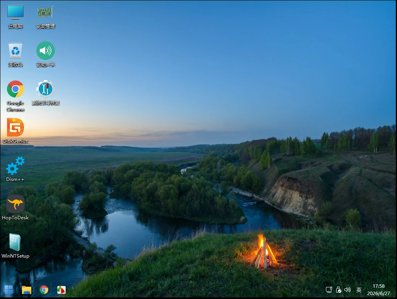Select the WinNTSetup desktop icon
This screenshot has height=299, width=397.
click(x=15, y=246)
